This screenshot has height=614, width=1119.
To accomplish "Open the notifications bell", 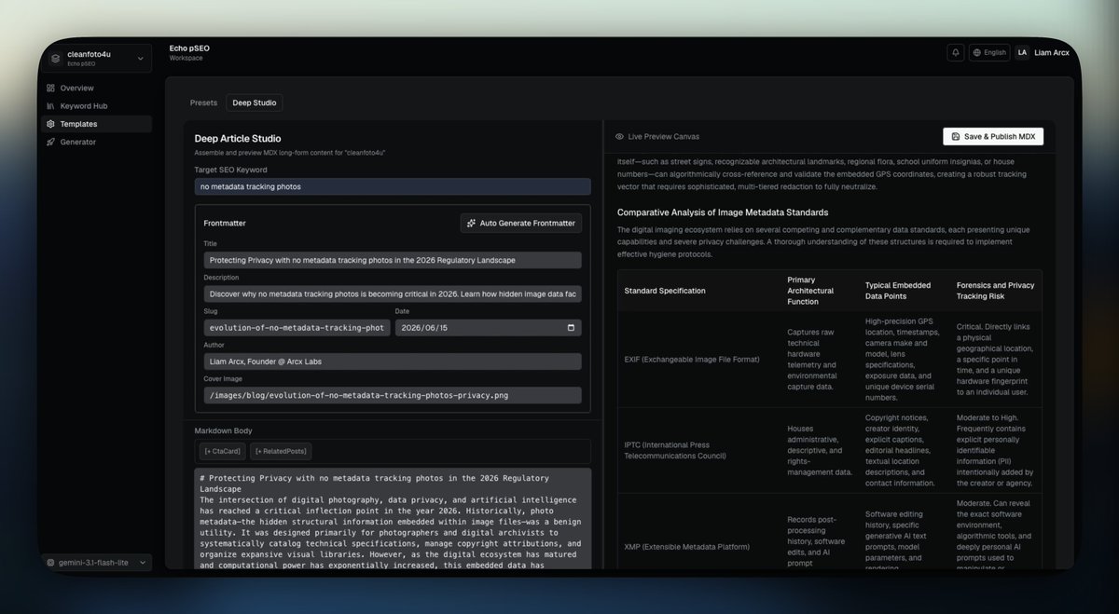I will point(956,52).
